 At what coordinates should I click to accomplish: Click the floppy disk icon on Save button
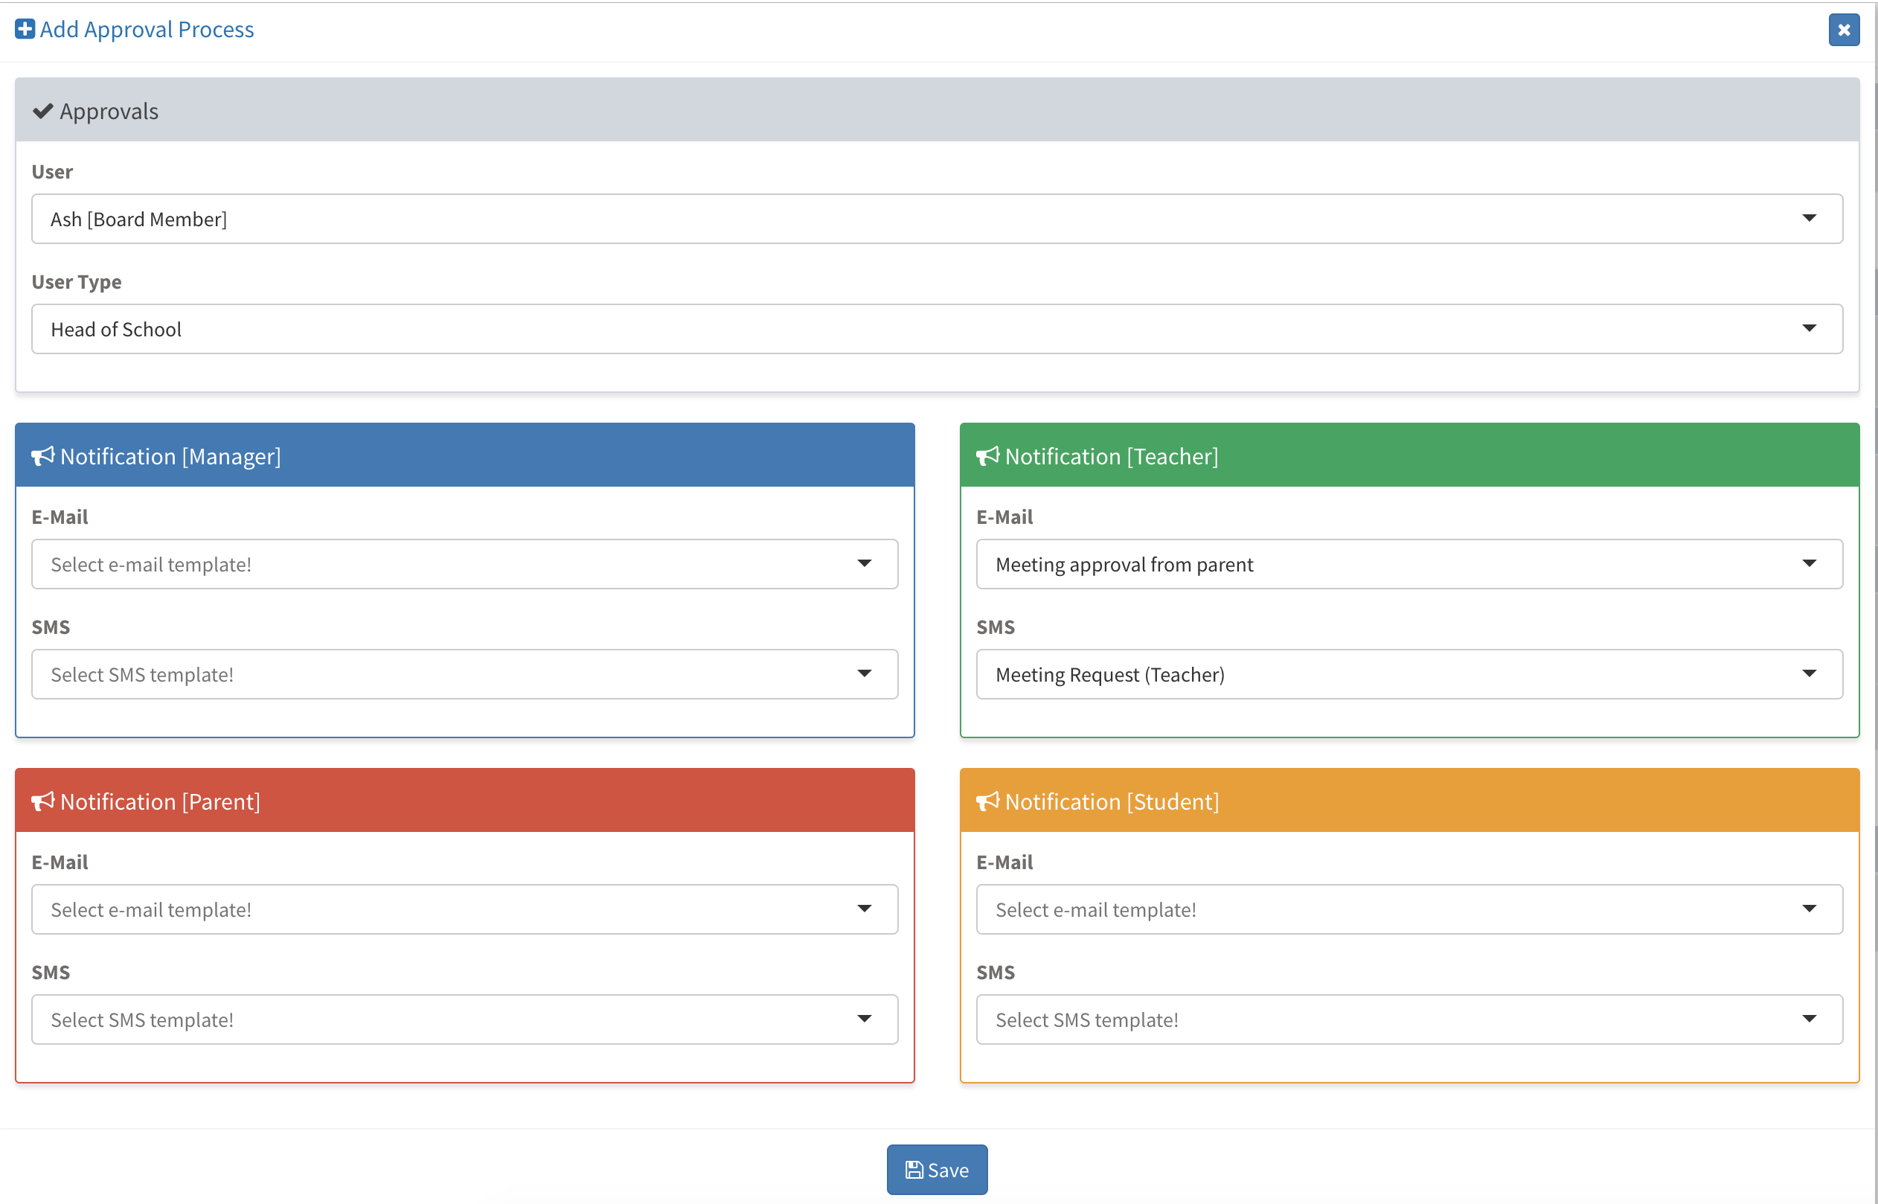[914, 1170]
